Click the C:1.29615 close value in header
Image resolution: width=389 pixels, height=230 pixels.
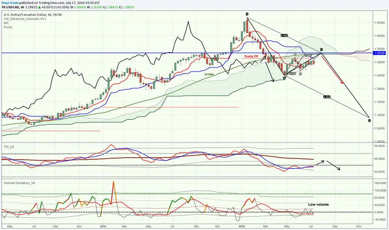pos(126,7)
